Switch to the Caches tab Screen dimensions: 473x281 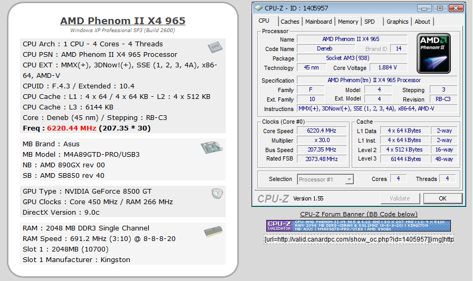tap(290, 22)
